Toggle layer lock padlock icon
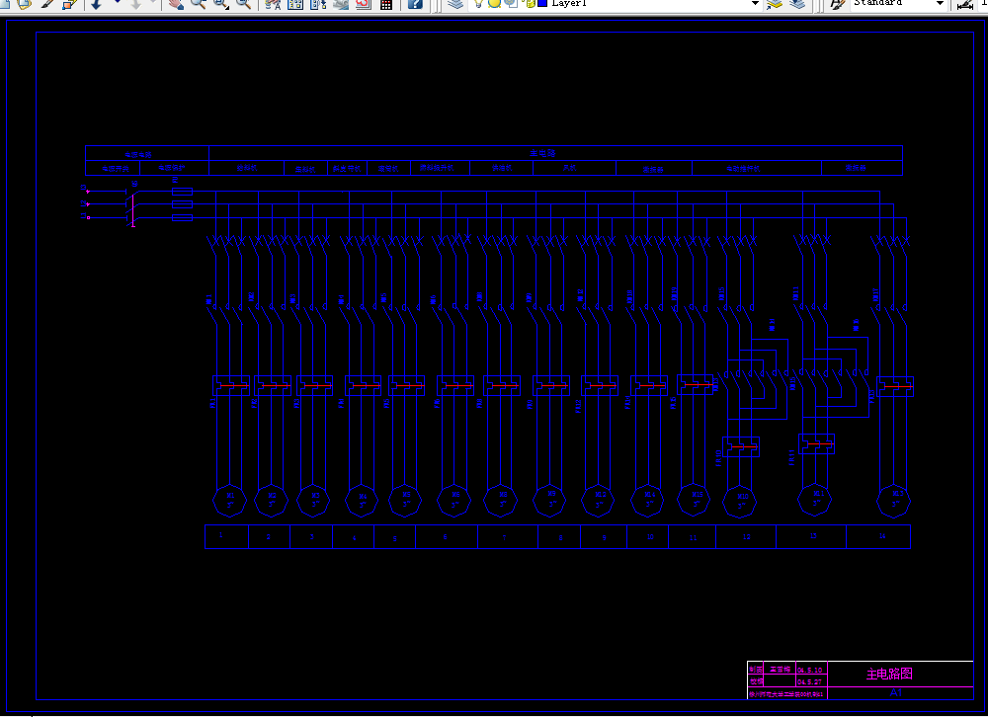Image resolution: width=988 pixels, height=717 pixels. [x=530, y=3]
